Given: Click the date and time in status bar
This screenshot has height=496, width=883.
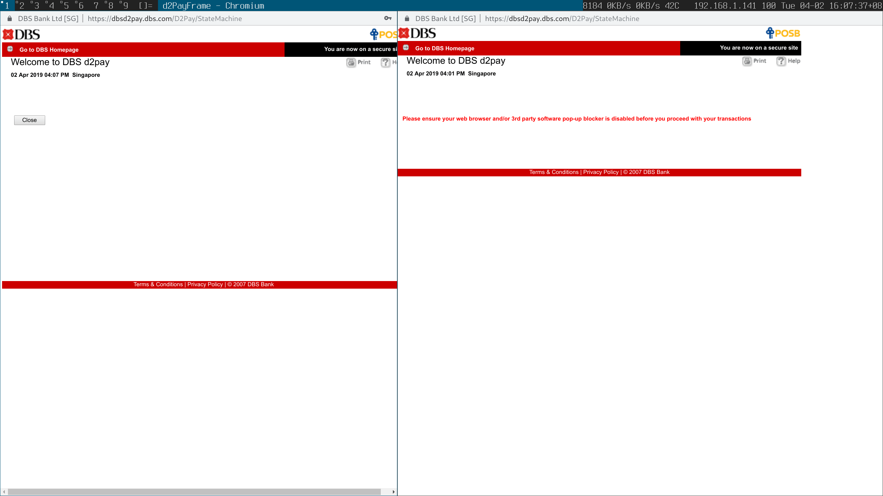Looking at the screenshot, I should (x=832, y=6).
